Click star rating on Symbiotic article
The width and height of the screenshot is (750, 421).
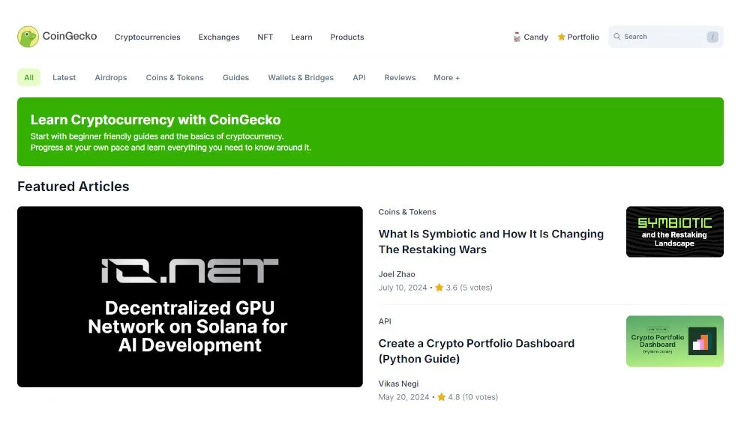439,288
